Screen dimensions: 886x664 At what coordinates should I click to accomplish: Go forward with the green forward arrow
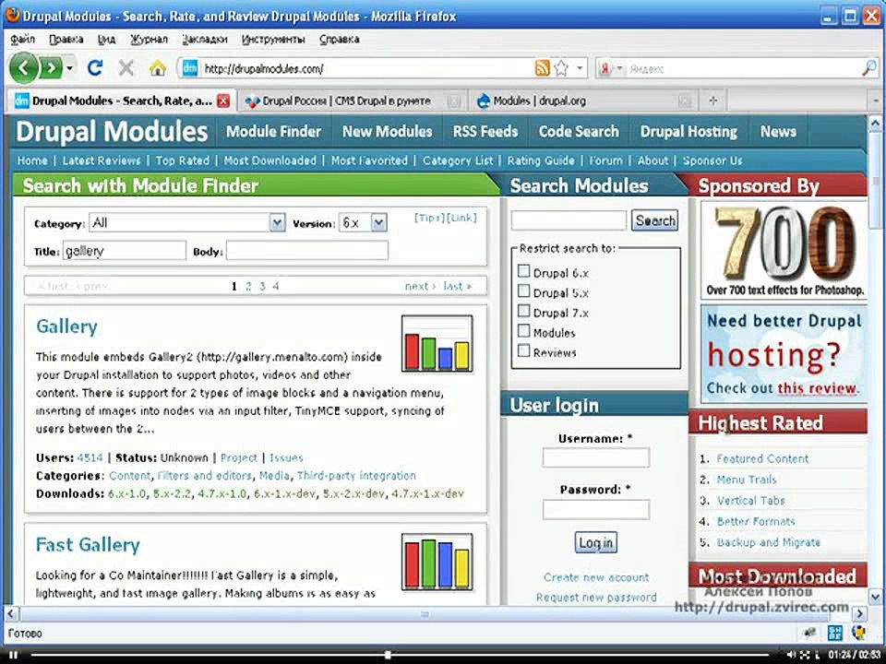(52, 68)
